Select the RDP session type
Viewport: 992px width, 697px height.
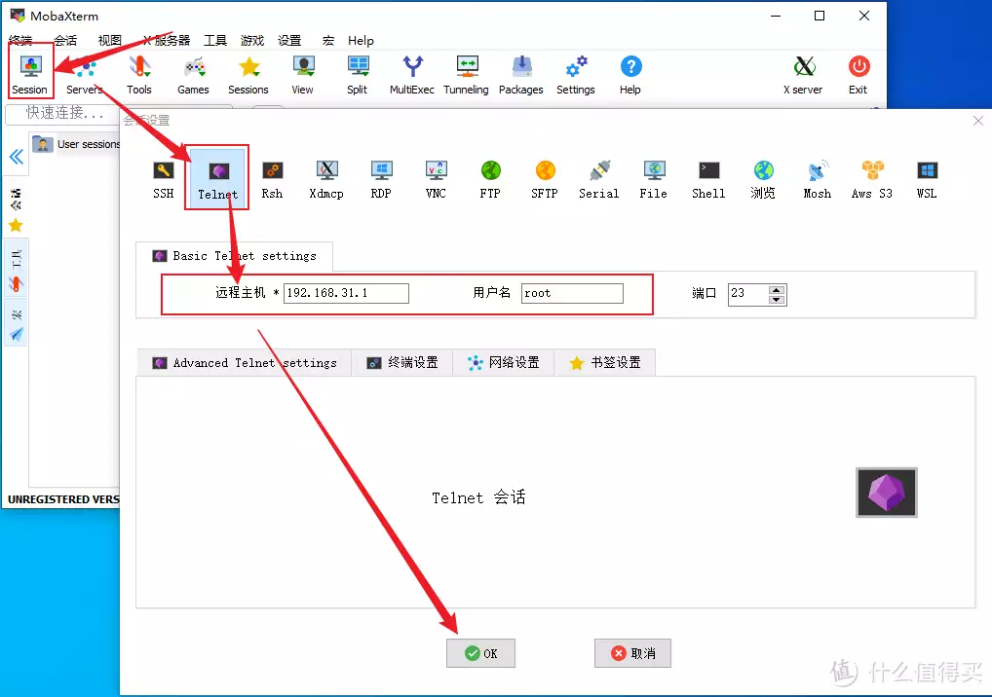point(381,179)
